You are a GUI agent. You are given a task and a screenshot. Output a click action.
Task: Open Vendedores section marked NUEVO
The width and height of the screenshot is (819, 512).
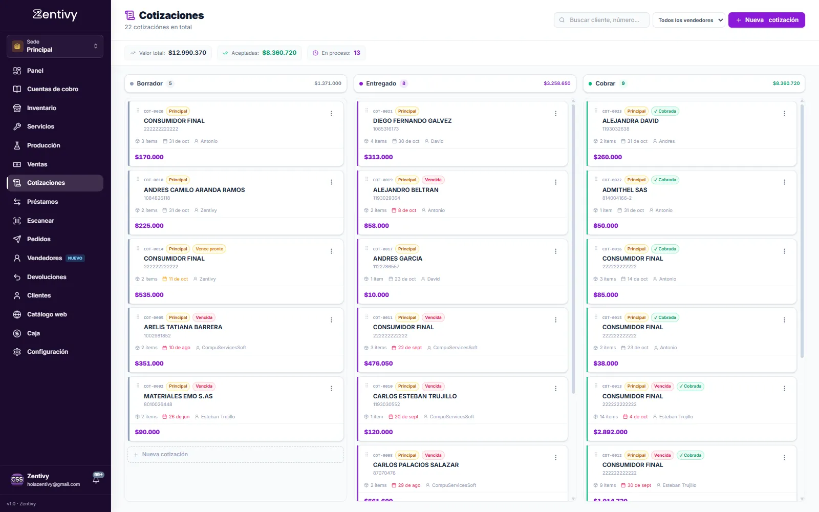tap(55, 258)
